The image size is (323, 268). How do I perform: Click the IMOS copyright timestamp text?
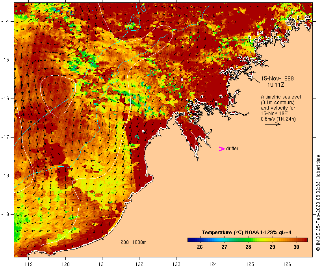[318, 203]
